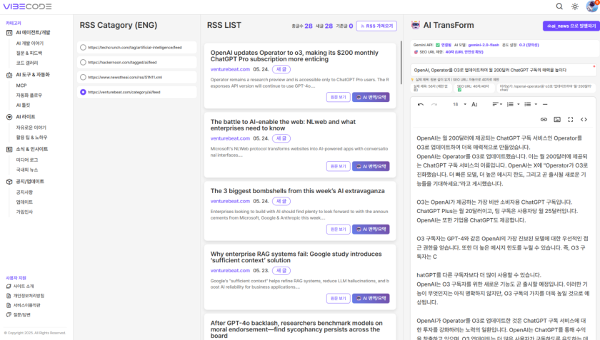Image resolution: width=600 pixels, height=340 pixels.
Task: Click the fullscreen icon in editor
Action: point(570,120)
